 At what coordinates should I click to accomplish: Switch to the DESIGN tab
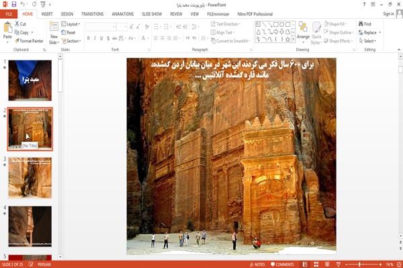tap(67, 14)
